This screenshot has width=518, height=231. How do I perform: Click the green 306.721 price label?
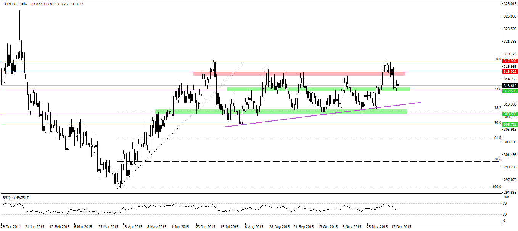[509, 125]
